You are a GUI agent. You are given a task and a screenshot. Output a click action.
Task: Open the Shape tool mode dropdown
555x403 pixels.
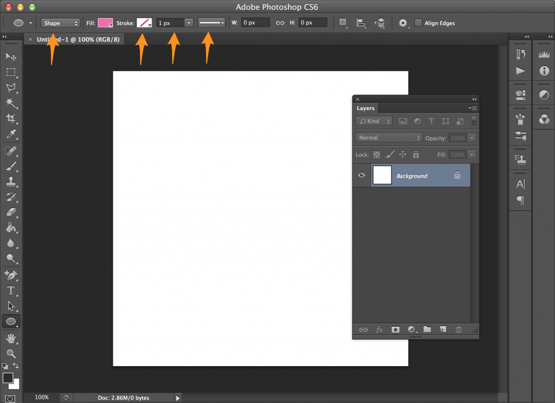60,23
